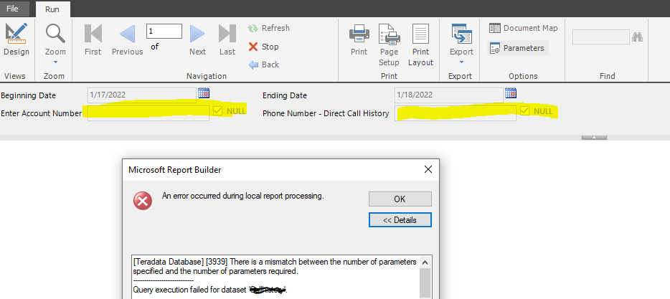Expand the Zoom dropdown arrow
Image resolution: width=670 pixels, height=299 pixels.
click(x=55, y=62)
